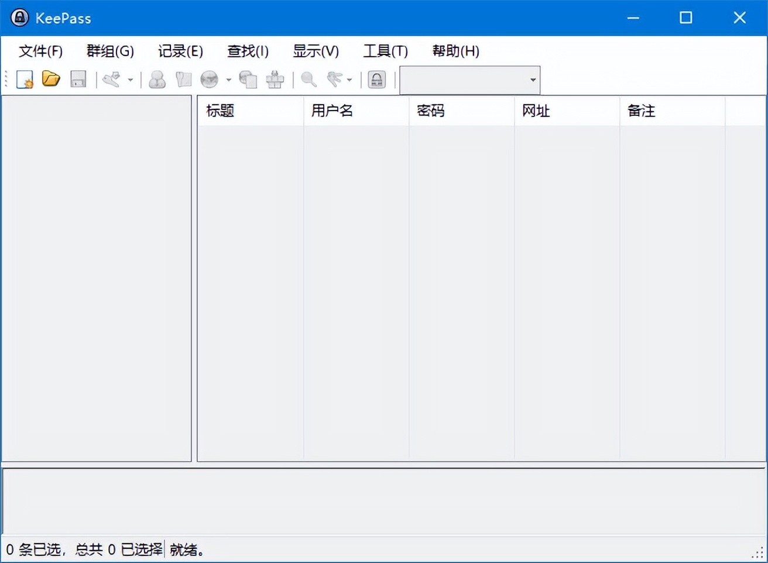
Task: Sort entries by the 标题 column header
Action: [251, 111]
